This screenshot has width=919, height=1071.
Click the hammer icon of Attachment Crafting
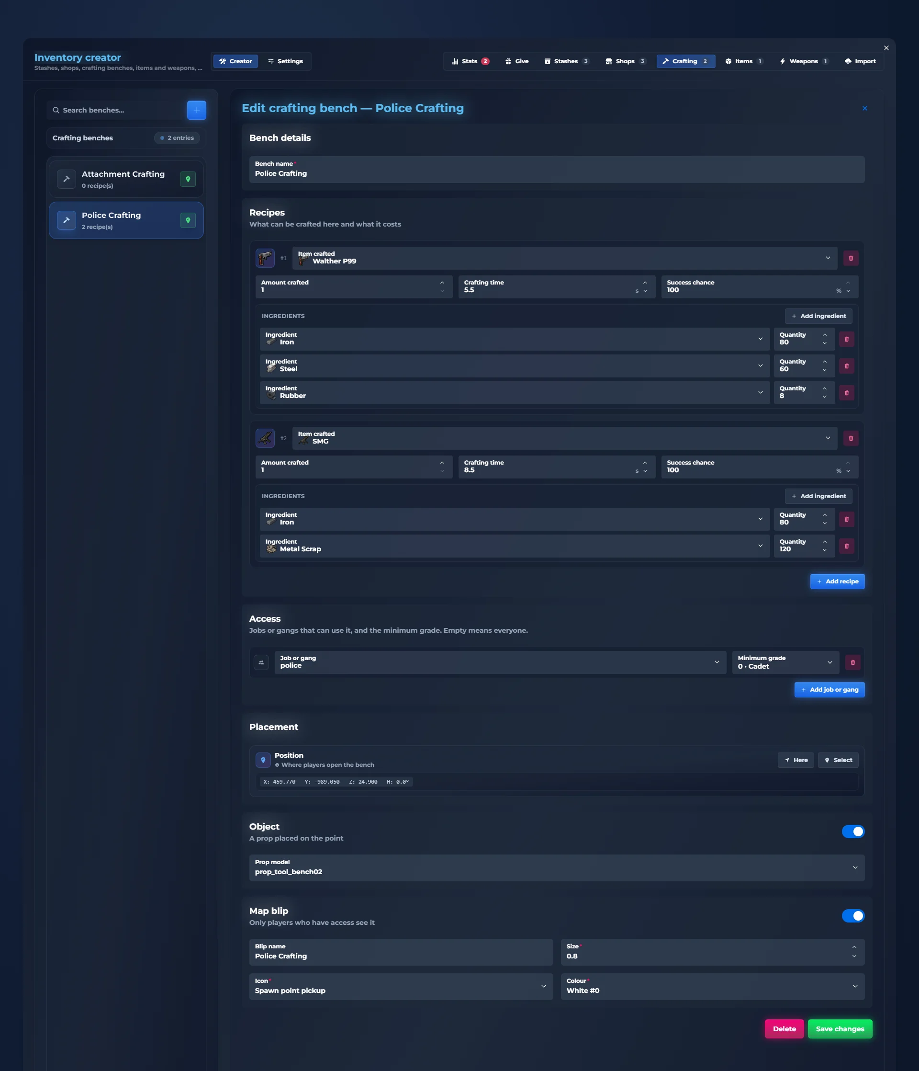point(66,179)
